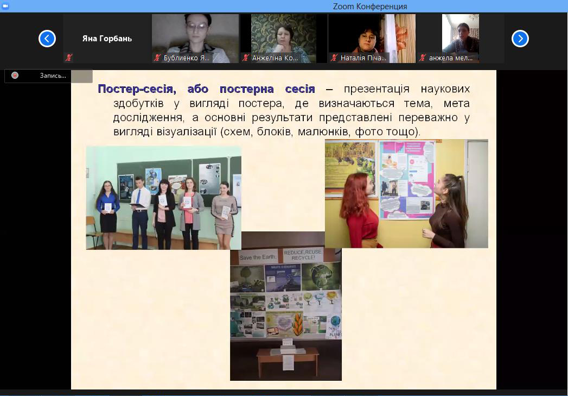The width and height of the screenshot is (568, 396).
Task: Click the gray box next to Запись
Action: pyautogui.click(x=81, y=76)
